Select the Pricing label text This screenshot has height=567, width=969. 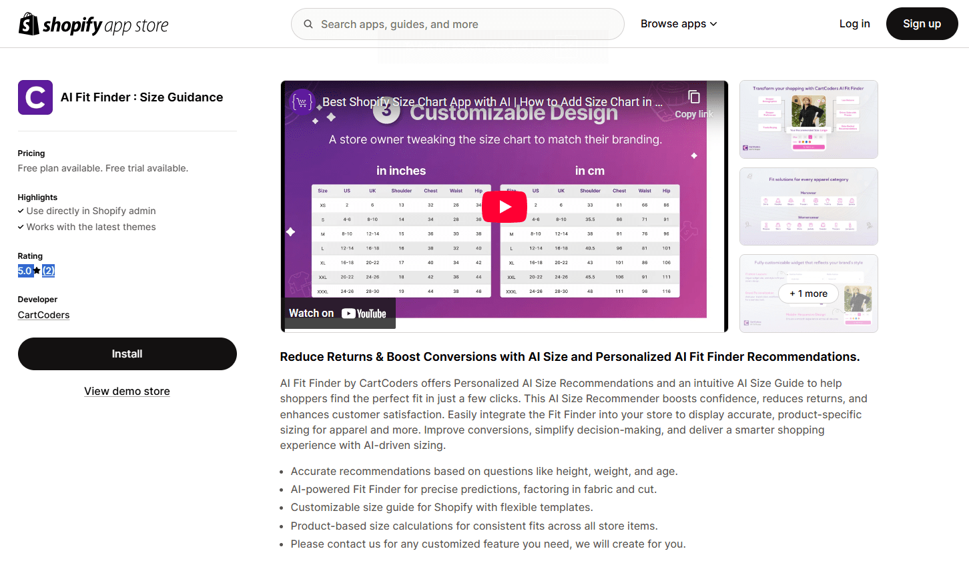coord(31,153)
